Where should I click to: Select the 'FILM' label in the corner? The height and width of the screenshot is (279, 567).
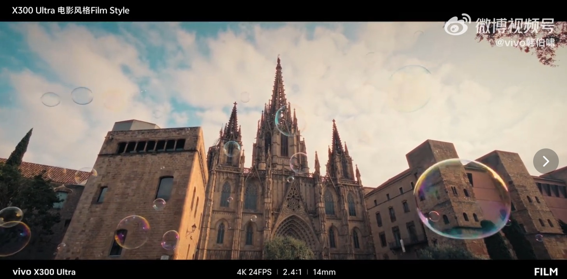(546, 272)
